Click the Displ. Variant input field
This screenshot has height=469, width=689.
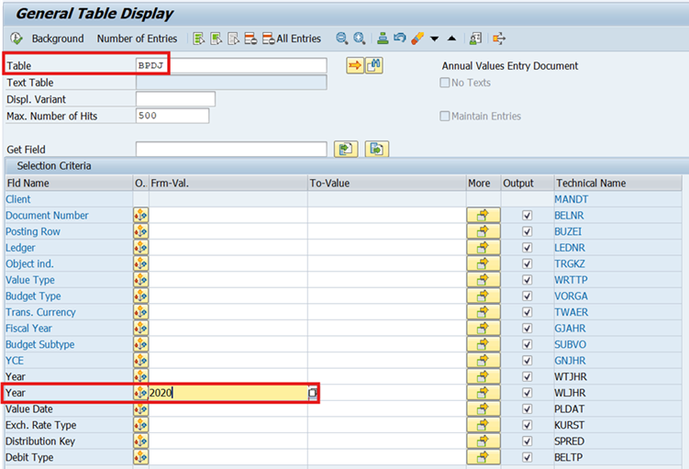[x=174, y=99]
